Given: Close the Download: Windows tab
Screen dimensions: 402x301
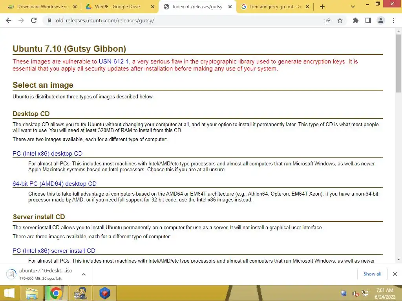Looking at the screenshot, I should (x=75, y=7).
